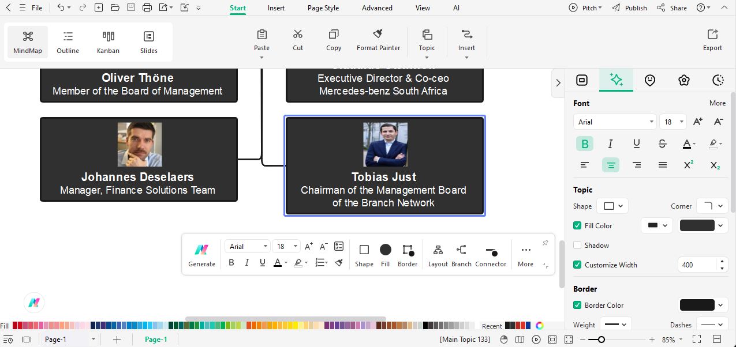
Task: Open font family dropdown in right panel
Action: [614, 122]
